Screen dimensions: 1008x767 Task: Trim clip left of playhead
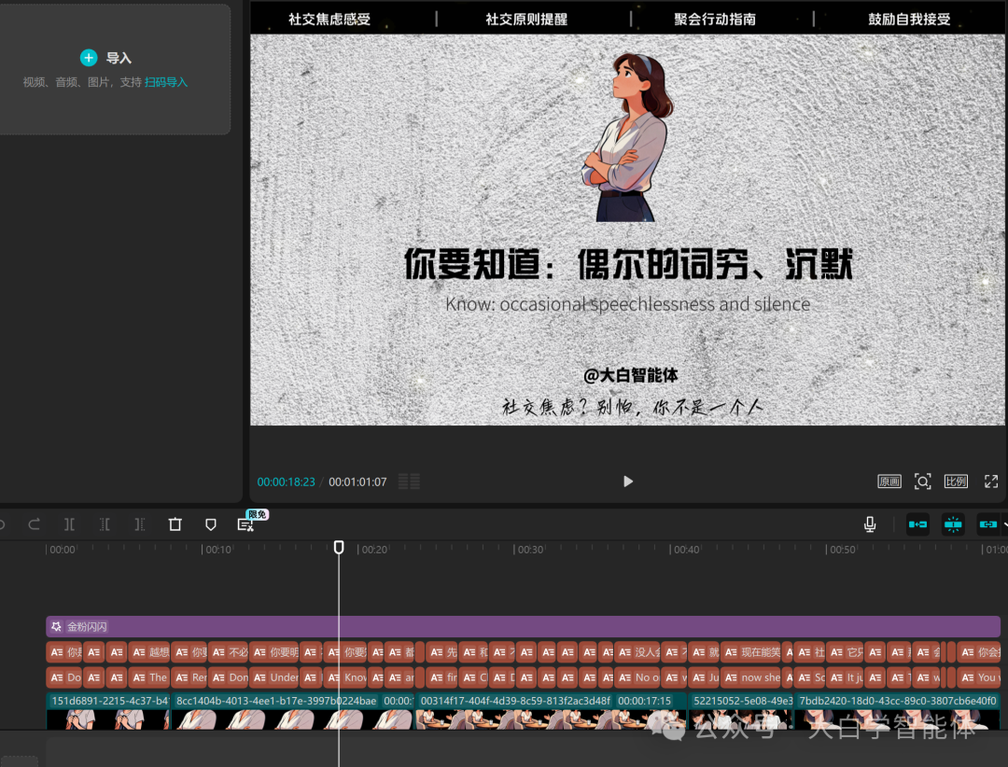[105, 524]
